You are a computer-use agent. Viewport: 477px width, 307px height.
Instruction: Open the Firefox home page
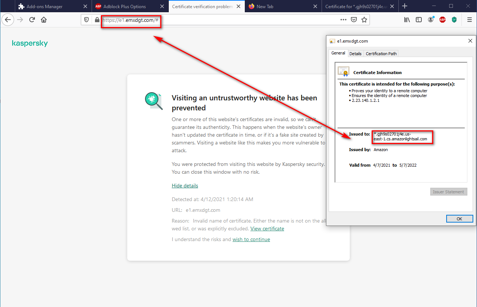tap(44, 20)
